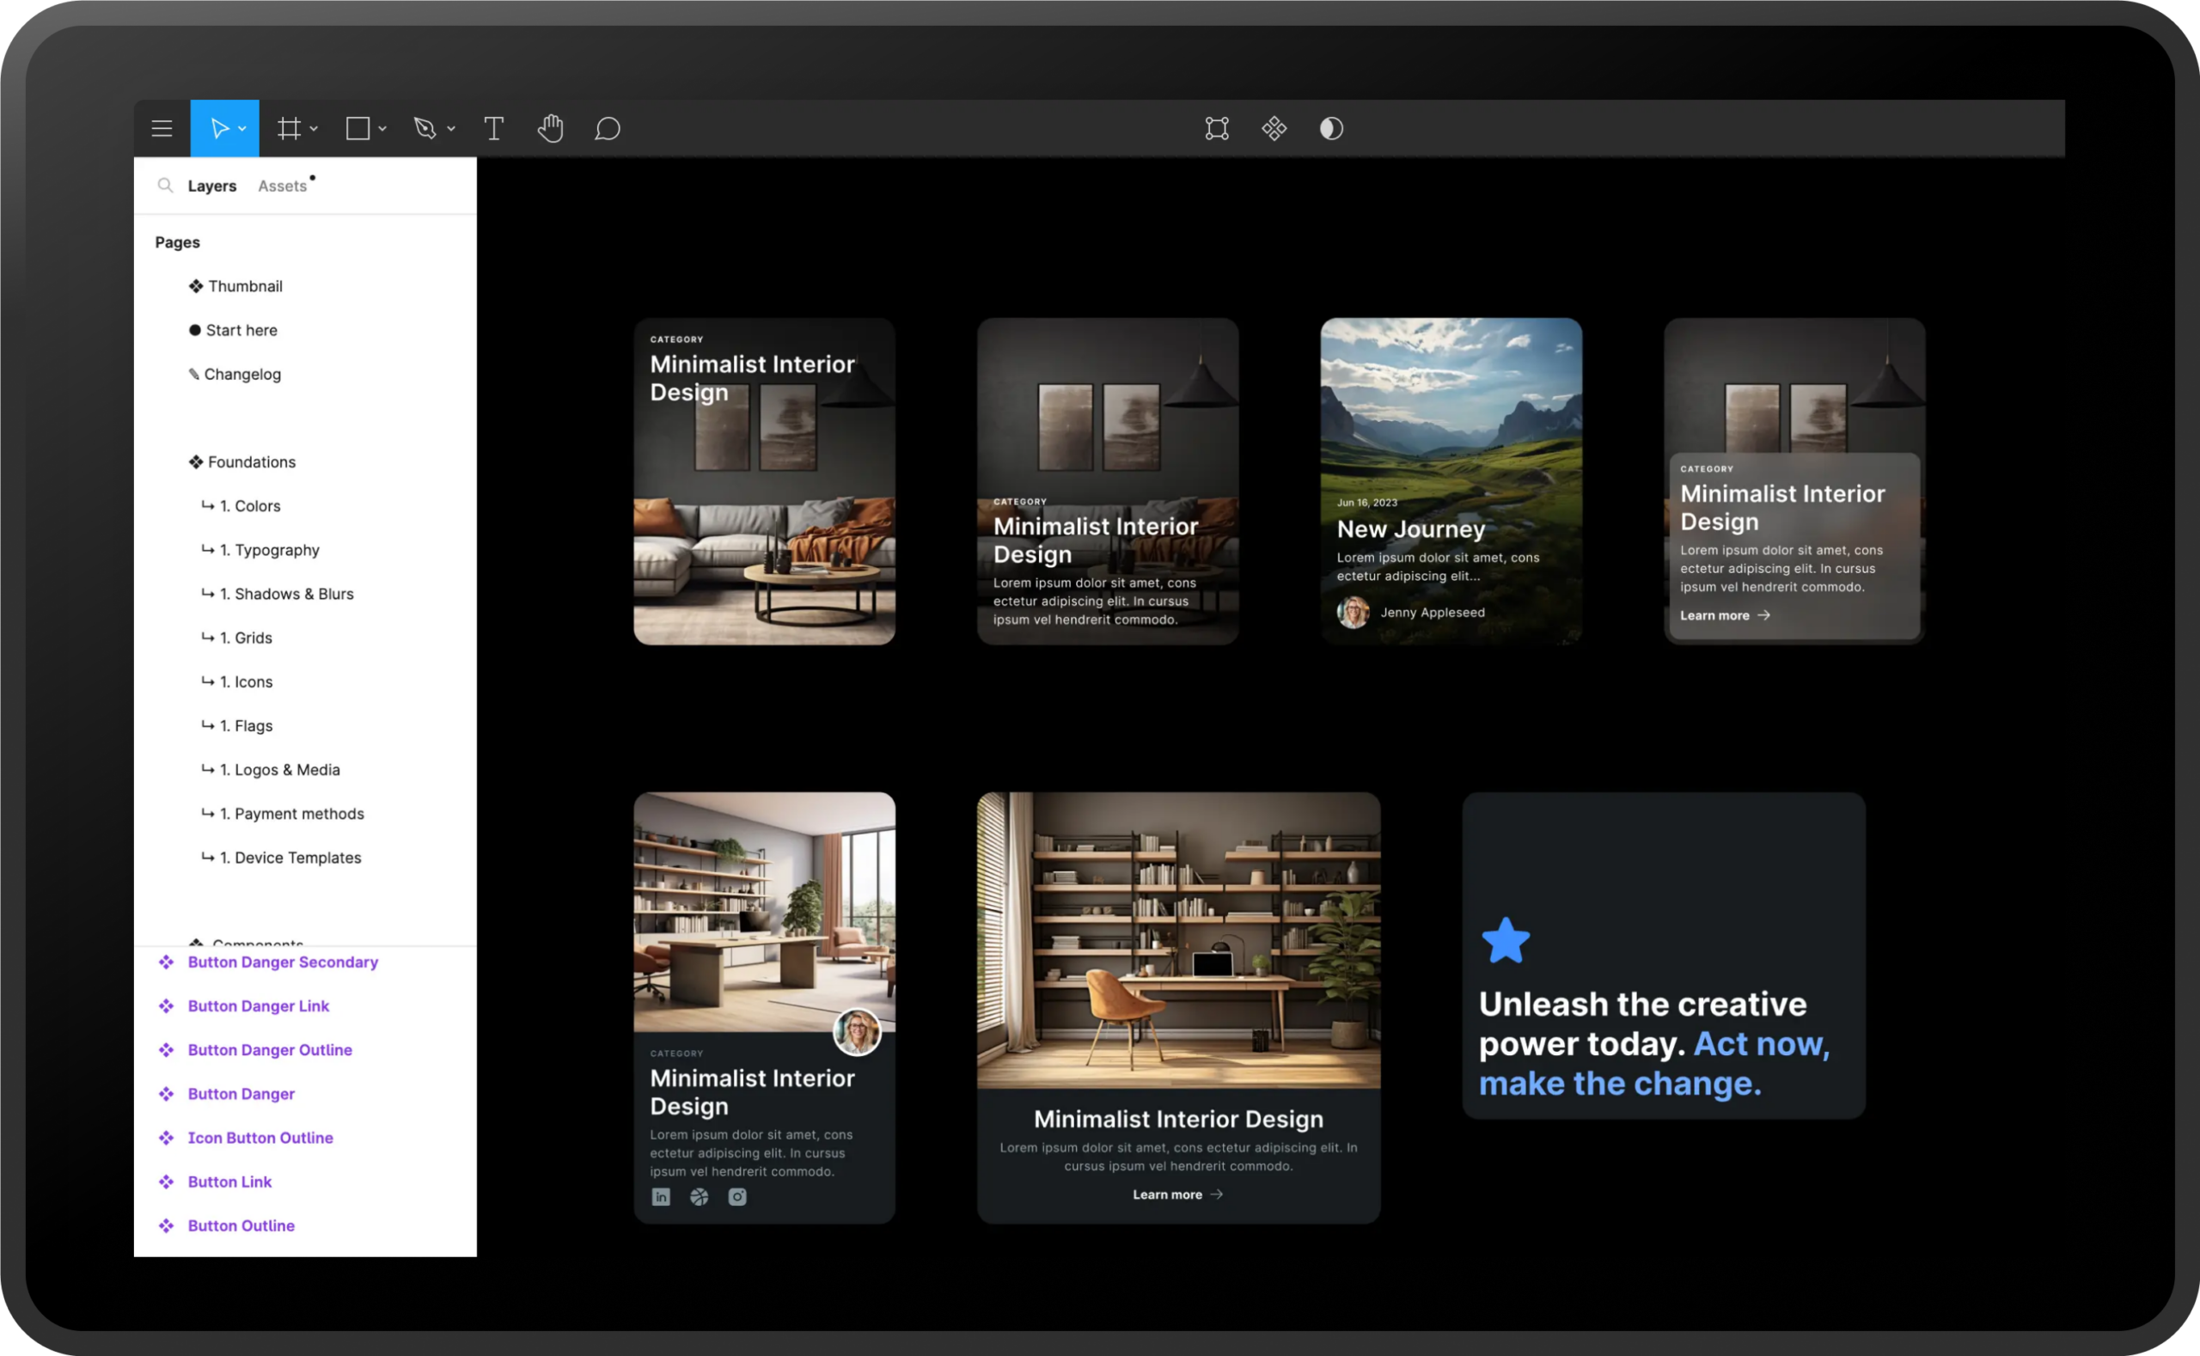This screenshot has height=1356, width=2200.
Task: Click the component diamond icon in toolbar
Action: tap(1274, 127)
